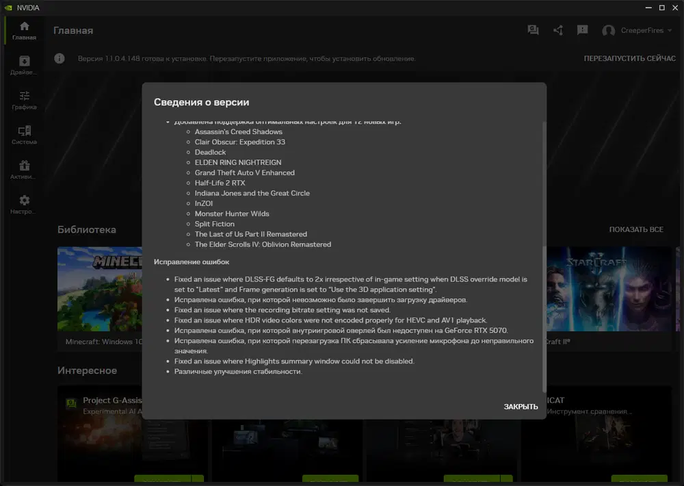
Task: Maximize the NVIDIA app window
Action: coord(661,8)
